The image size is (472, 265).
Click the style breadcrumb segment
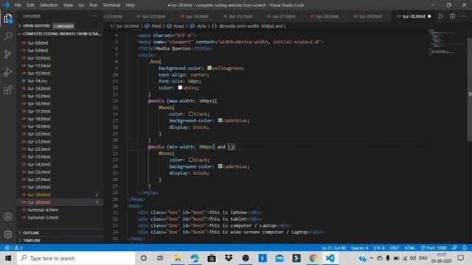(x=201, y=26)
